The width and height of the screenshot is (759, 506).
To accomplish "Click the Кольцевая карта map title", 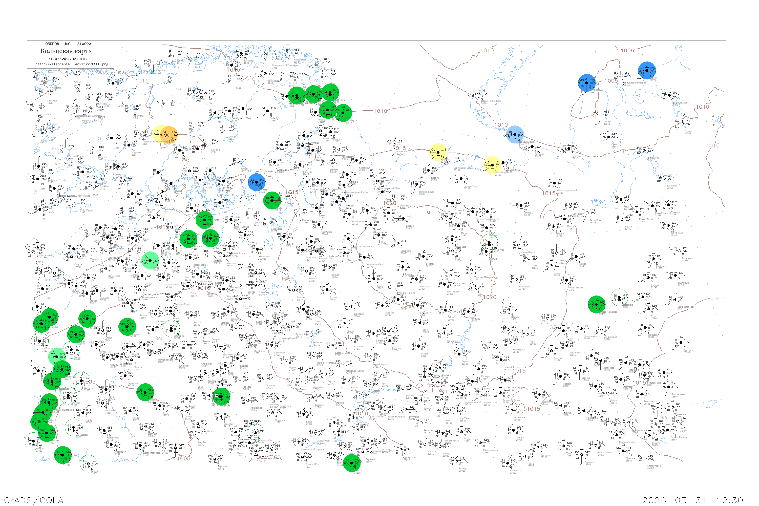I will pyautogui.click(x=66, y=51).
